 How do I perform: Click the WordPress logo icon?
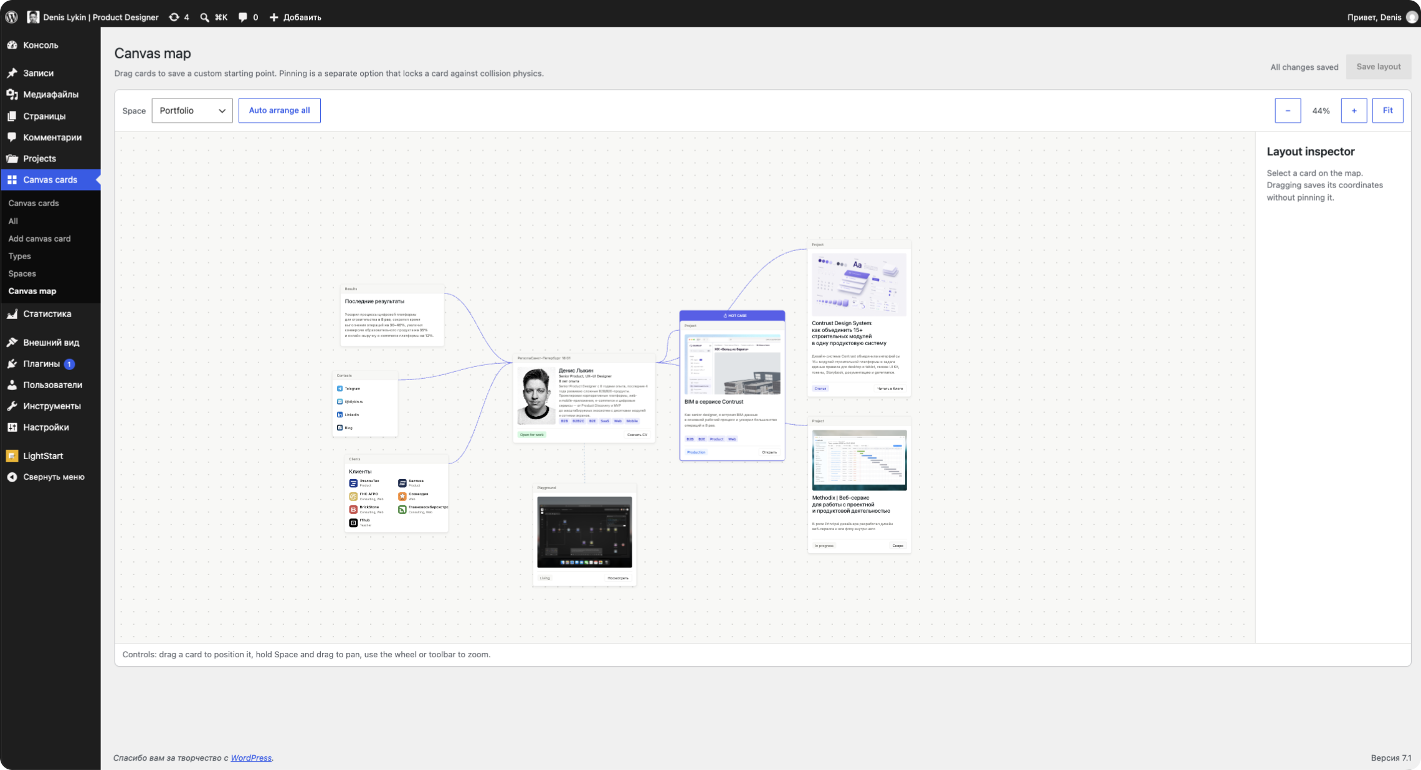pyautogui.click(x=12, y=17)
